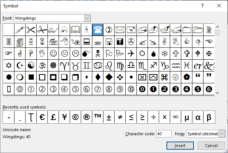This screenshot has width=228, height=153.
Task: Choose the snowflake symbol
Action: (x=165, y=53)
